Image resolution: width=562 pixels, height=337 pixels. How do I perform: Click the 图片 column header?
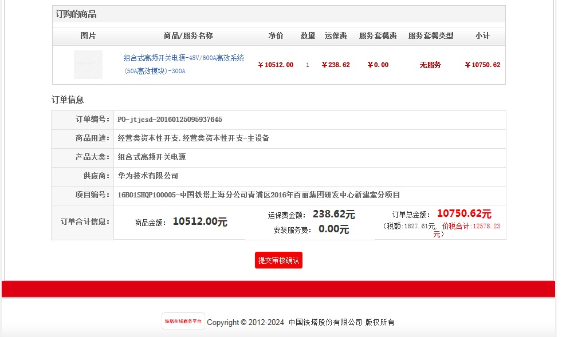pos(88,35)
